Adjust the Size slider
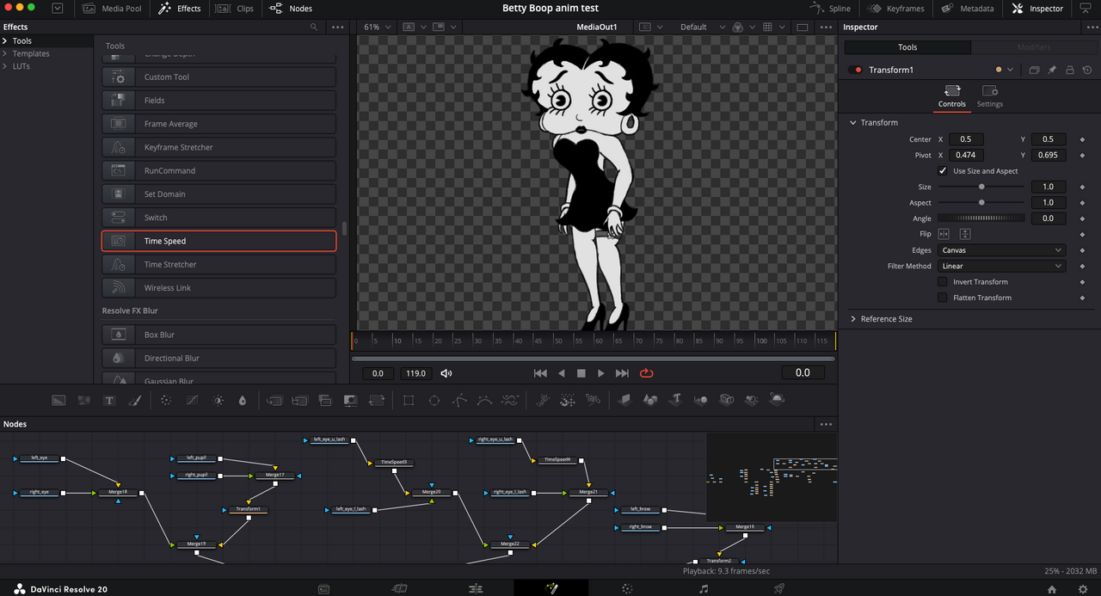This screenshot has height=596, width=1101. pyautogui.click(x=981, y=187)
